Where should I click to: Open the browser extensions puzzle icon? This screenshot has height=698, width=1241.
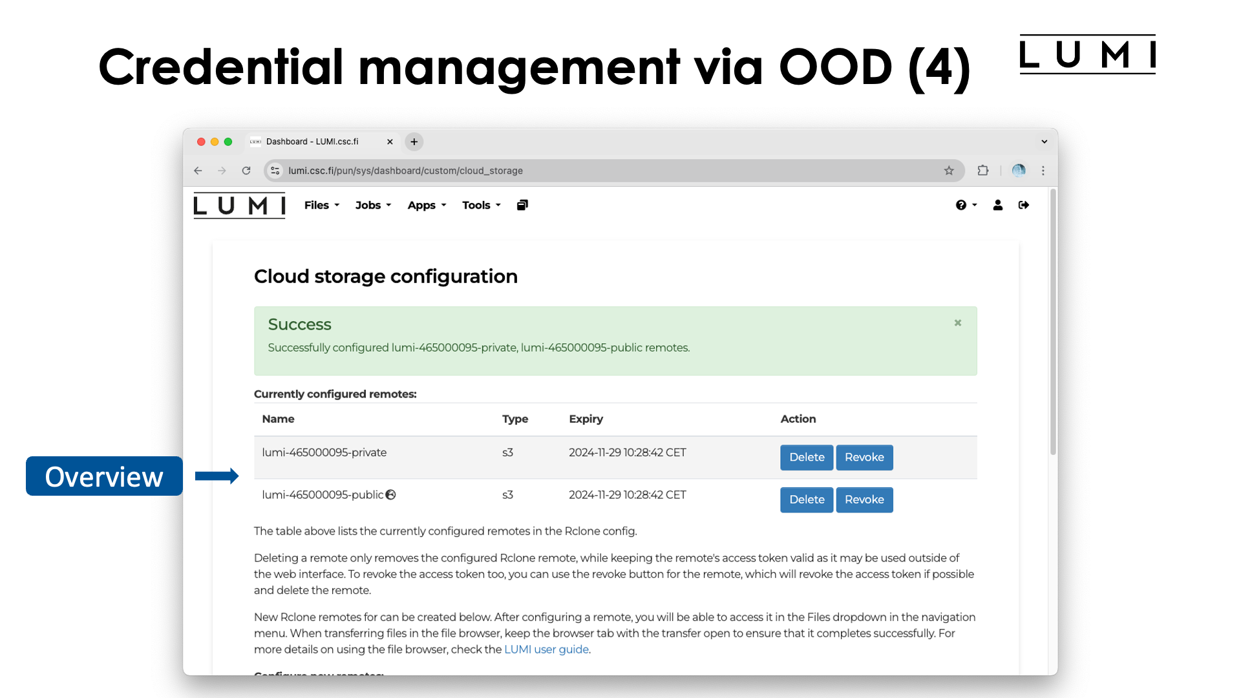click(983, 171)
